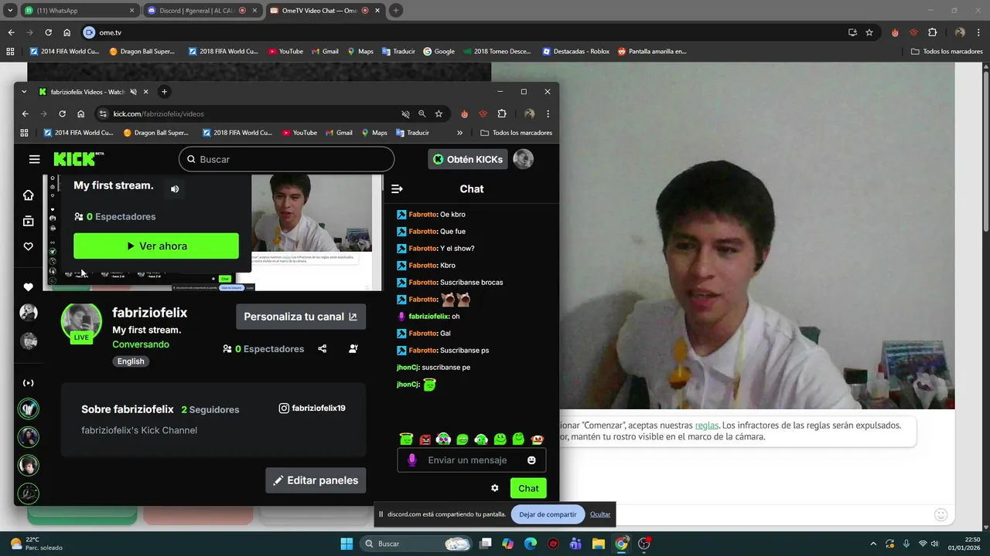The image size is (990, 556).
Task: Open the following heart outline sidebar icon
Action: [x=29, y=246]
